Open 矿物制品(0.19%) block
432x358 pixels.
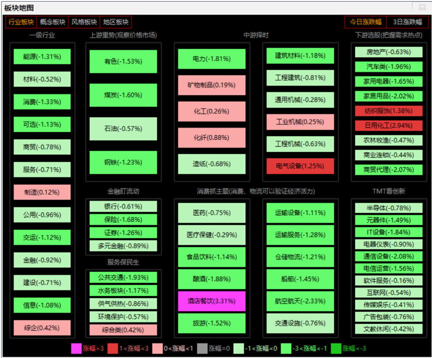[211, 85]
